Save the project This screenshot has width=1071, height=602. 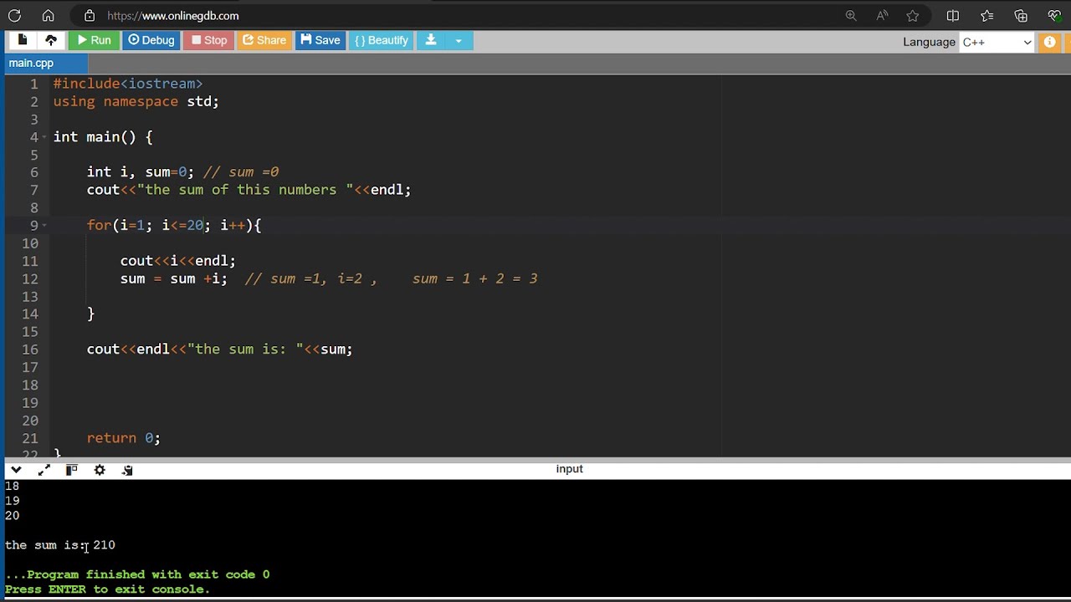(x=320, y=40)
